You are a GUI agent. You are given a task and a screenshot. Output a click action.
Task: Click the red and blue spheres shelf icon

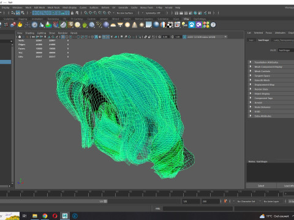13,25
